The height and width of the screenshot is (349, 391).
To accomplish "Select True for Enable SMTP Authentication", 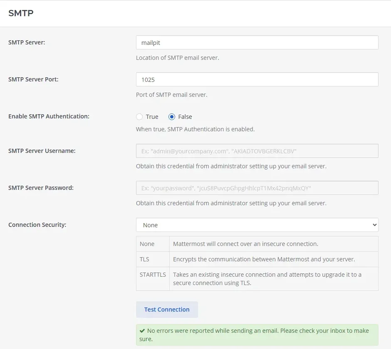I will [x=139, y=117].
